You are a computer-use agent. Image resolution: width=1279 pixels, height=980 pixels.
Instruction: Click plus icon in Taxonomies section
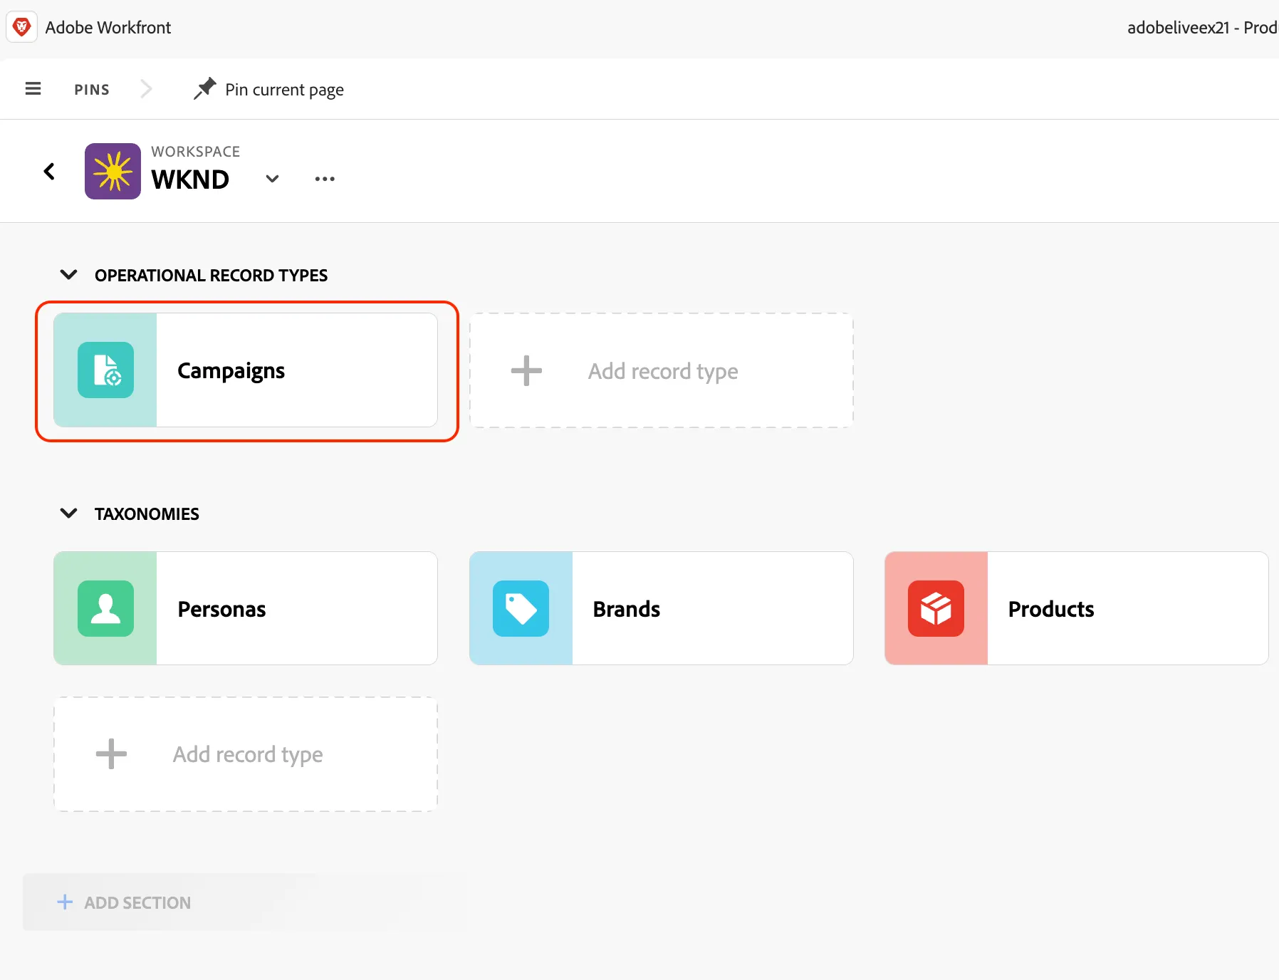pyautogui.click(x=111, y=754)
